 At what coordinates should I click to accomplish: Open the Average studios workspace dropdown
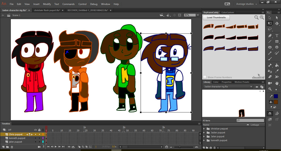(x=246, y=4)
